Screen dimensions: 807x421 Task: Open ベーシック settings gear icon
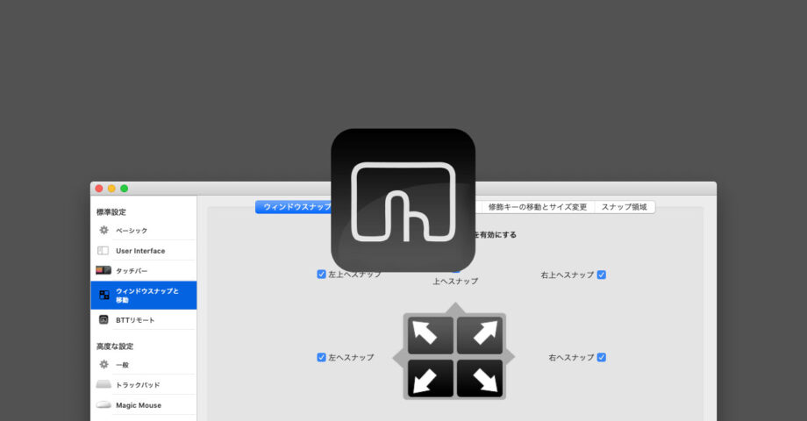(104, 230)
